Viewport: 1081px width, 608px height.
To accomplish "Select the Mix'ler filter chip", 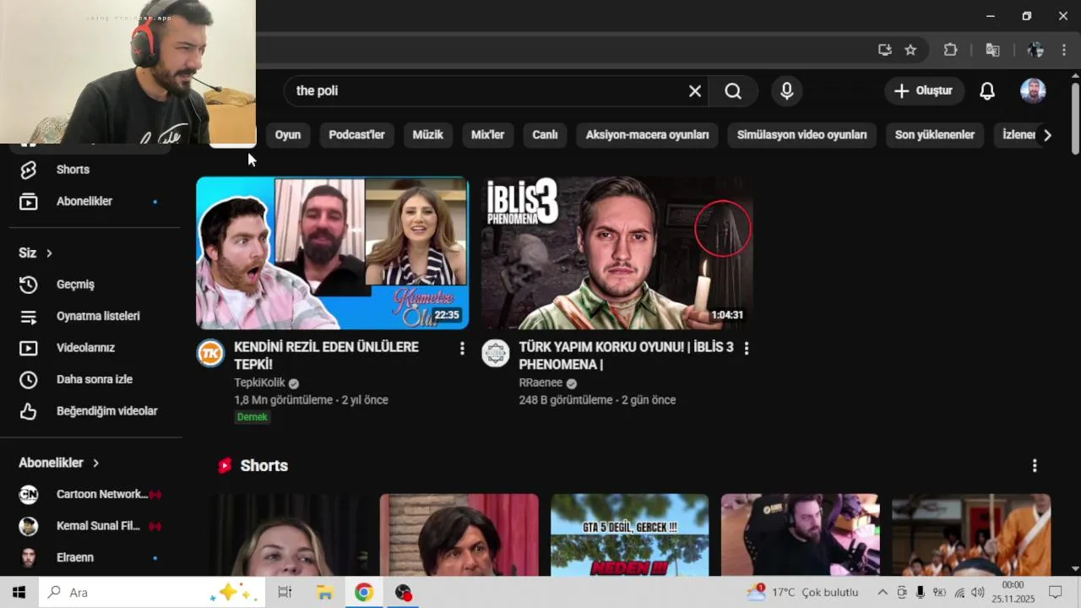I will (487, 135).
